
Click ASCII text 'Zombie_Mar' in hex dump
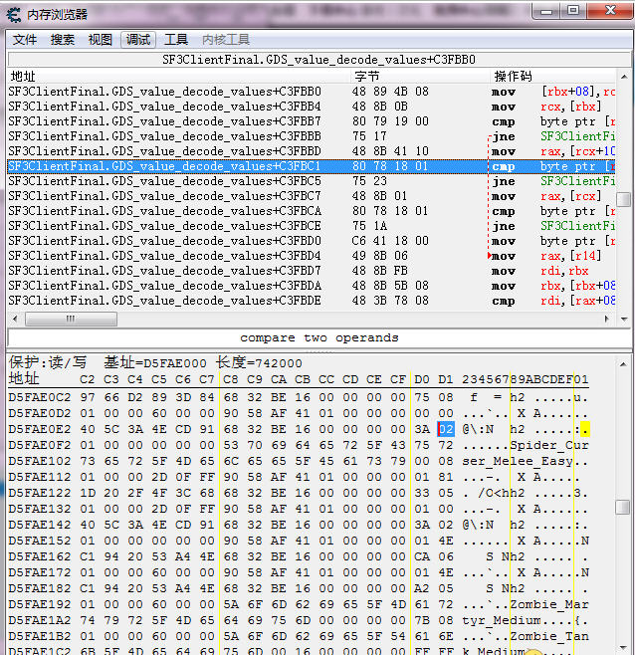pyautogui.click(x=549, y=604)
